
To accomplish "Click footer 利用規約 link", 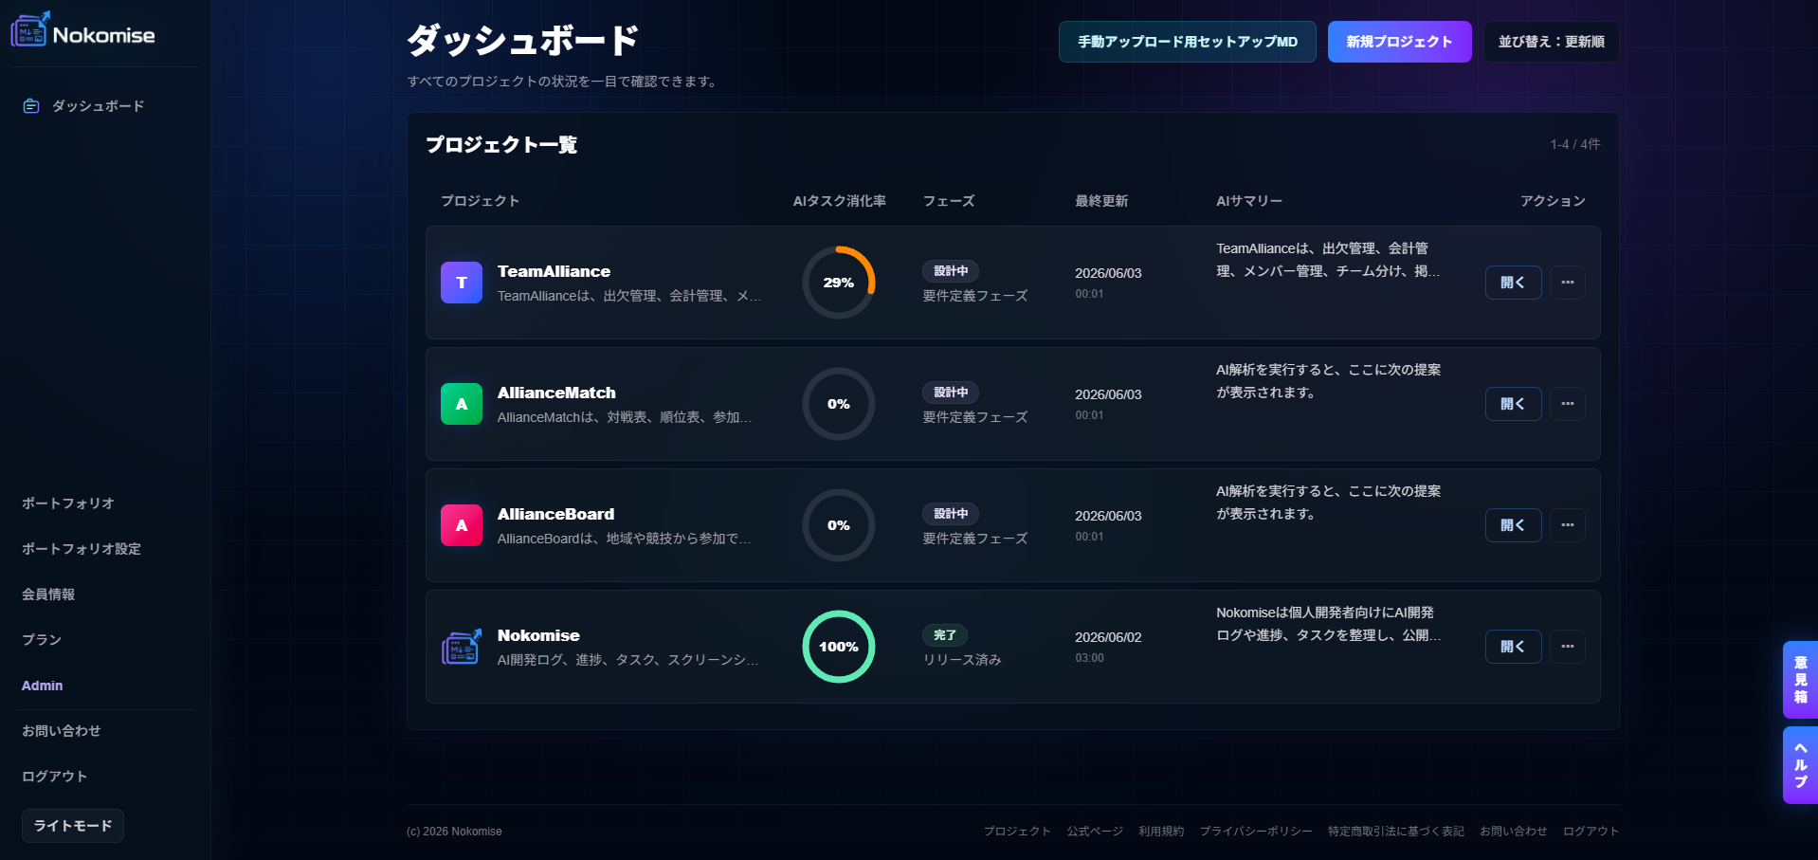I will coord(1161,832).
